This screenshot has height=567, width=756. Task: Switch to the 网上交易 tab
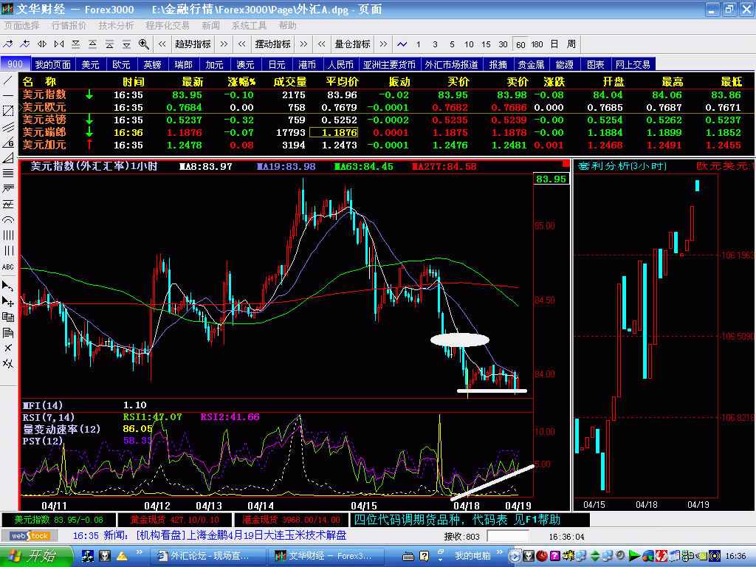pyautogui.click(x=633, y=64)
